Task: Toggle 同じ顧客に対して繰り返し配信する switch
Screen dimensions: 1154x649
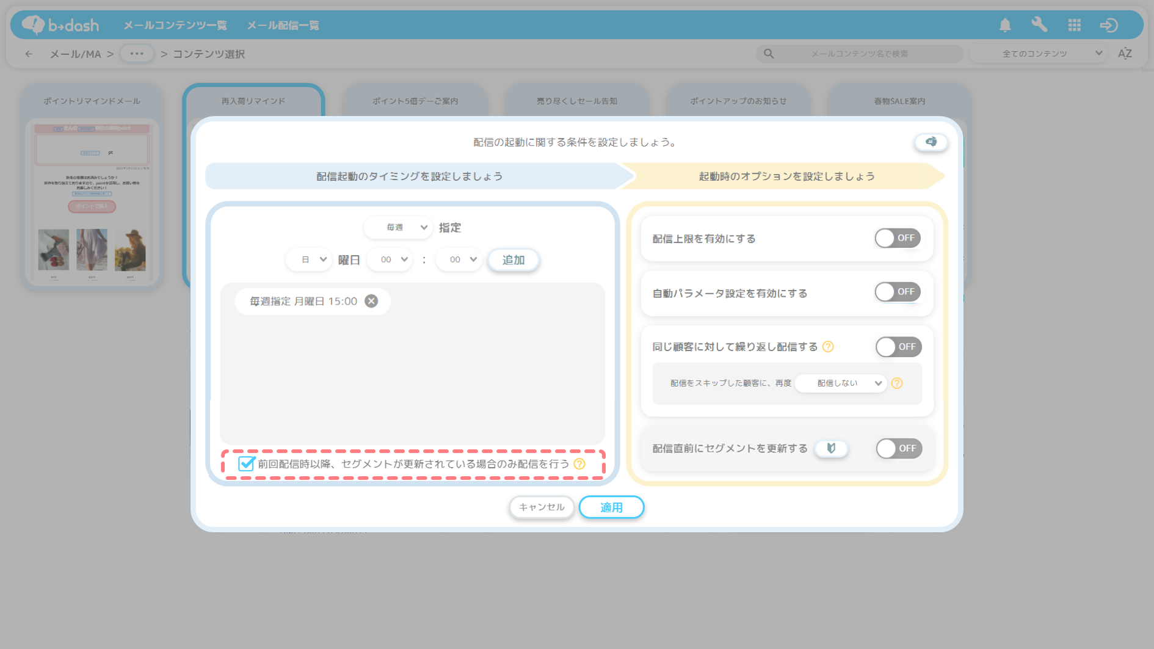Action: (x=899, y=347)
